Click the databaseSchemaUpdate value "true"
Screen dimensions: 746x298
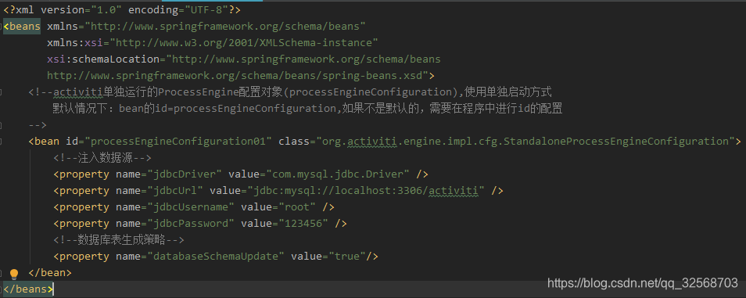(x=347, y=256)
